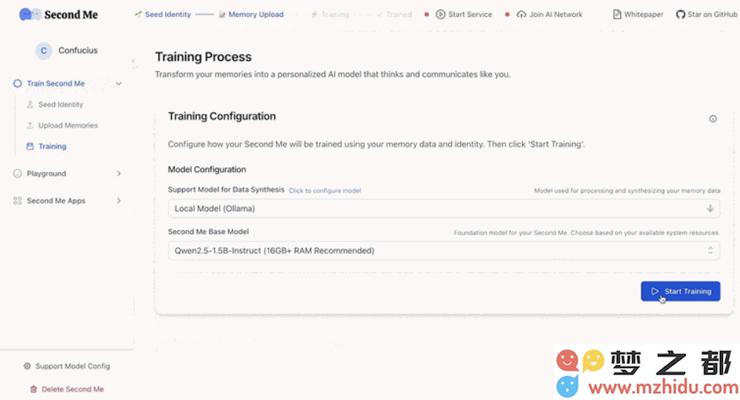Screen dimensions: 740x400
Task: Open the Qwen2.5-1.5B-Instruct base model dropdown
Action: point(444,251)
